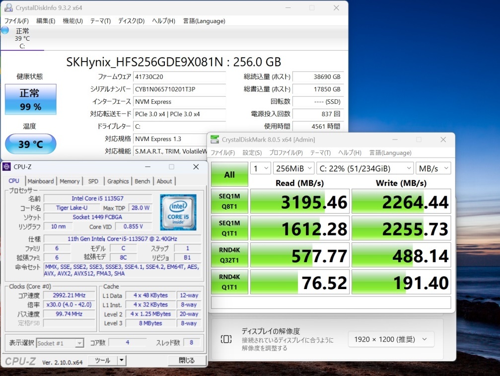Run the RND4K Q1T1 test
This screenshot has height=376, width=500.
pos(229,282)
